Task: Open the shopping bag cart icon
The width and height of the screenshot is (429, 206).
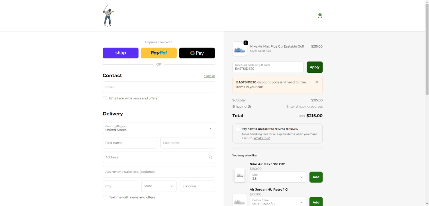Action: (x=320, y=16)
